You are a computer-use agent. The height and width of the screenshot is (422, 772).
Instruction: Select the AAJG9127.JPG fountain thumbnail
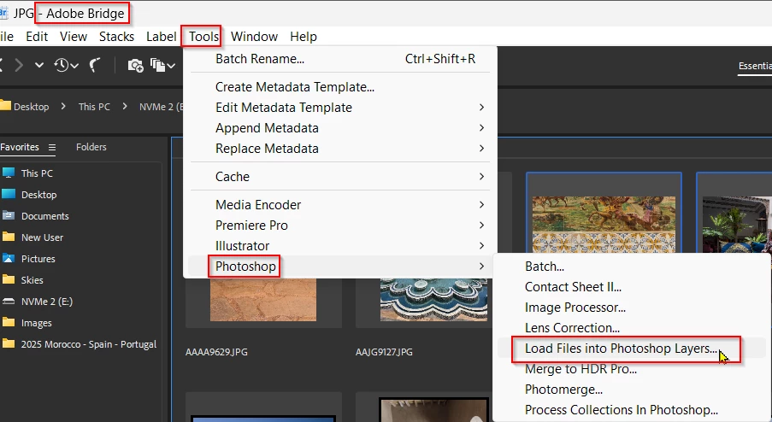(433, 300)
